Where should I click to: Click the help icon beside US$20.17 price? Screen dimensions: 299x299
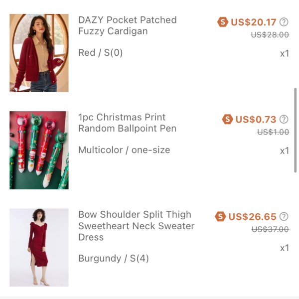click(284, 22)
